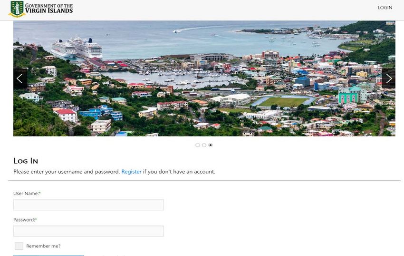Click the cruise ships in the banner image
The width and height of the screenshot is (404, 256).
[x=77, y=48]
